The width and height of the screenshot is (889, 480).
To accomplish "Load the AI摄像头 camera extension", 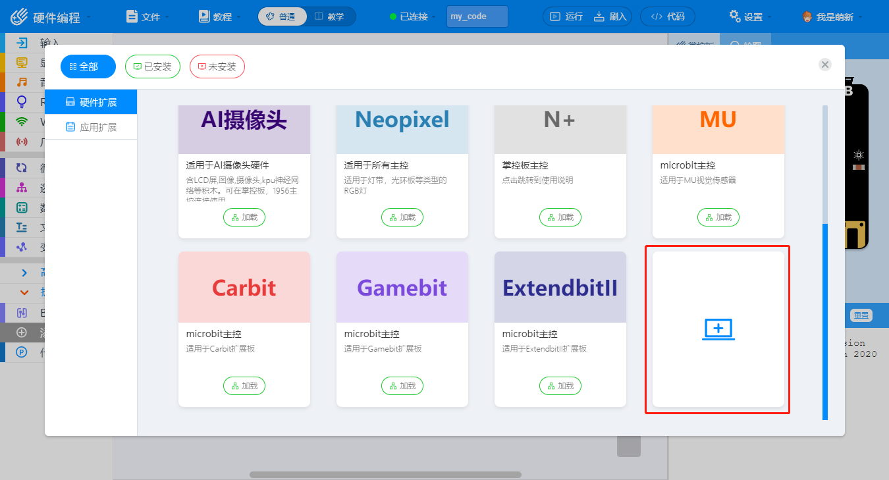I will tap(244, 217).
